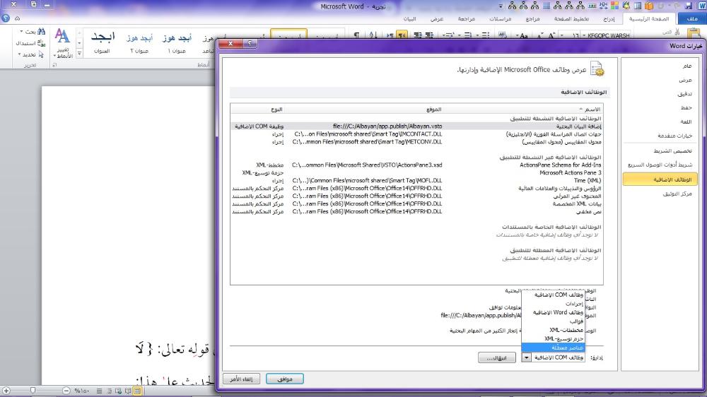Screen dimensions: 707x397
Task: Click the zoom slider handle in status bar
Action: [x=33, y=391]
